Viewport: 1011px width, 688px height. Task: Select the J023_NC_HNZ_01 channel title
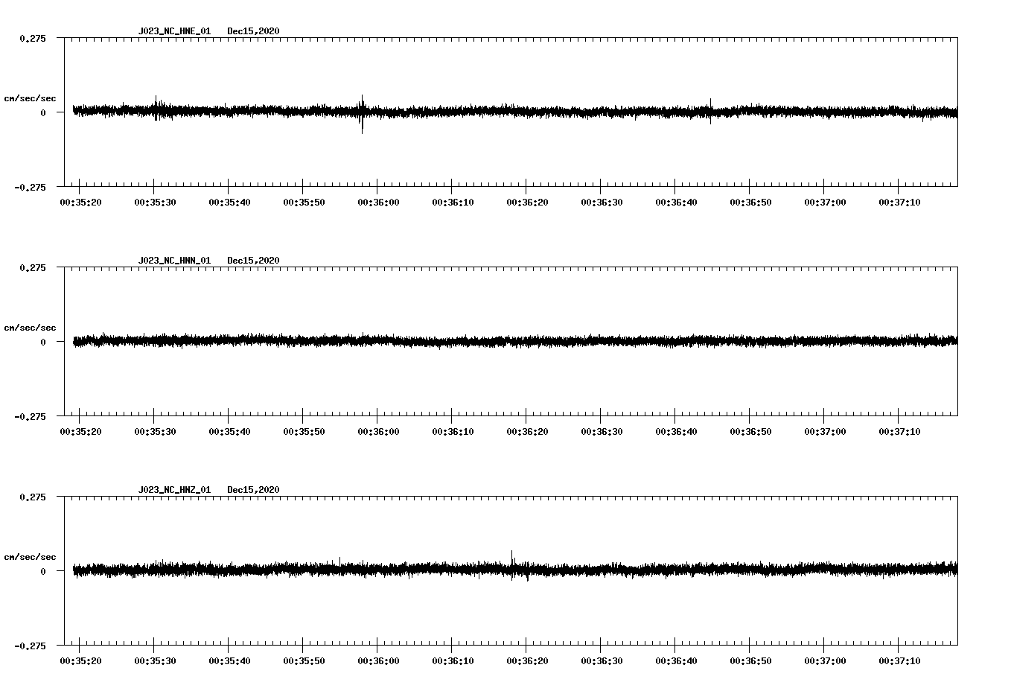(x=173, y=489)
